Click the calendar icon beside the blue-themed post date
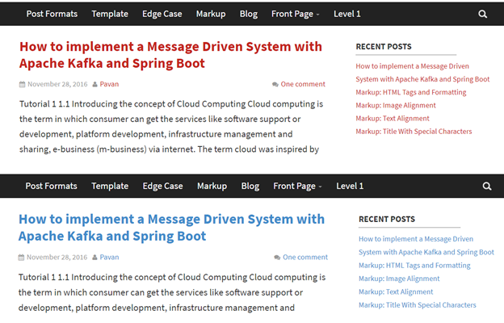504x323 pixels. pos(21,257)
